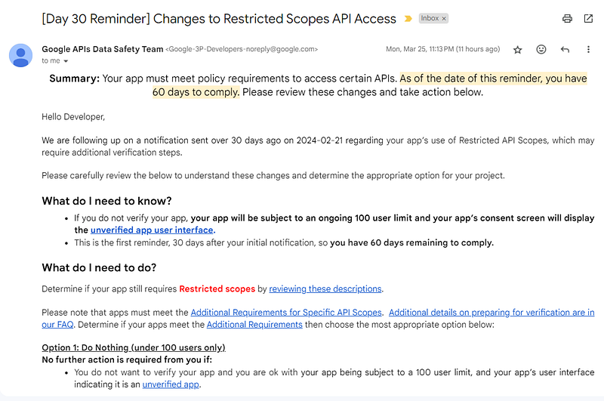The height and width of the screenshot is (401, 604).
Task: Open the reviewing these descriptions link
Action: tap(325, 288)
